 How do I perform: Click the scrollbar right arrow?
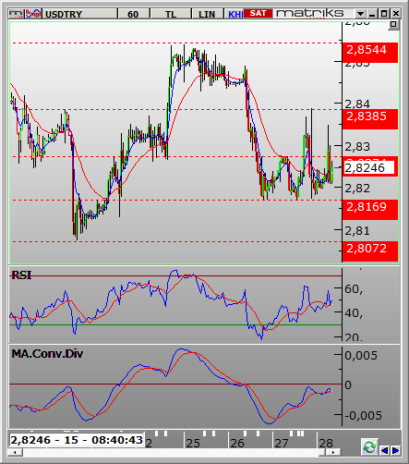[x=333, y=452]
